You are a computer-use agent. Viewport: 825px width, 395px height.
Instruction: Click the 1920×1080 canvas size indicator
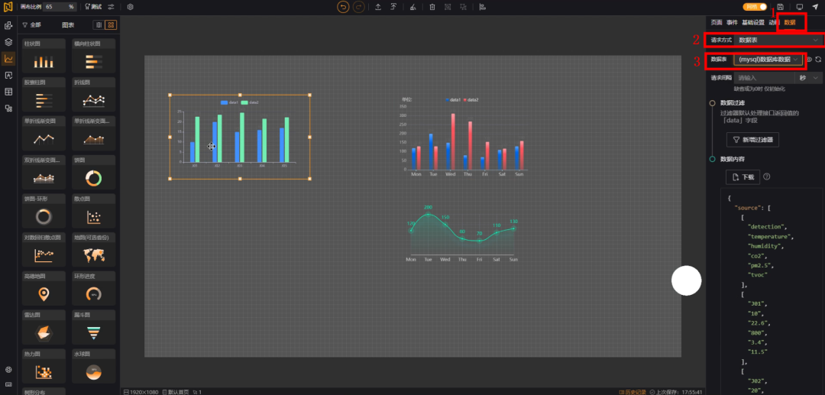pyautogui.click(x=141, y=392)
